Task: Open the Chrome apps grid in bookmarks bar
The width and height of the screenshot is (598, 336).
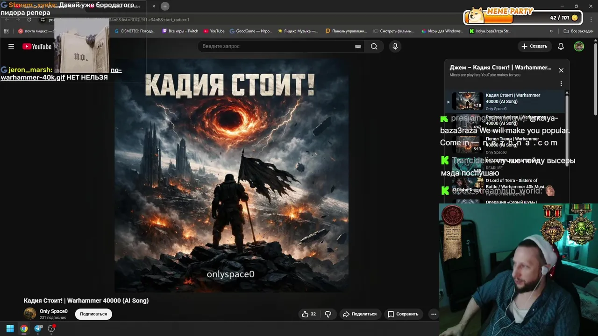Action: [6, 31]
